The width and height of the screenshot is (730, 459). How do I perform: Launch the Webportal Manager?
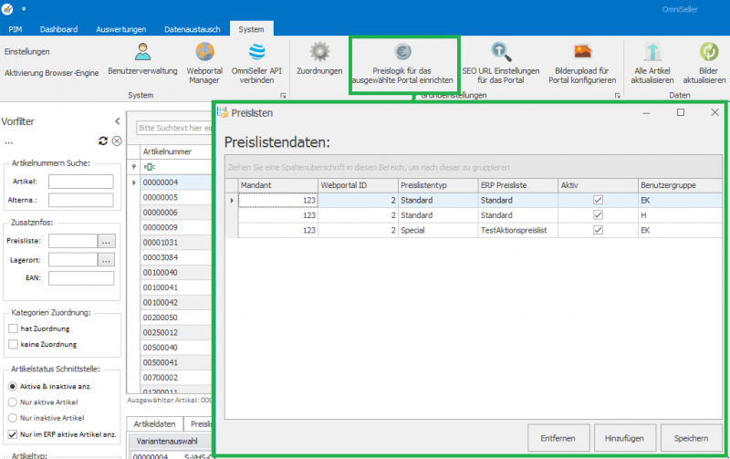(x=204, y=53)
